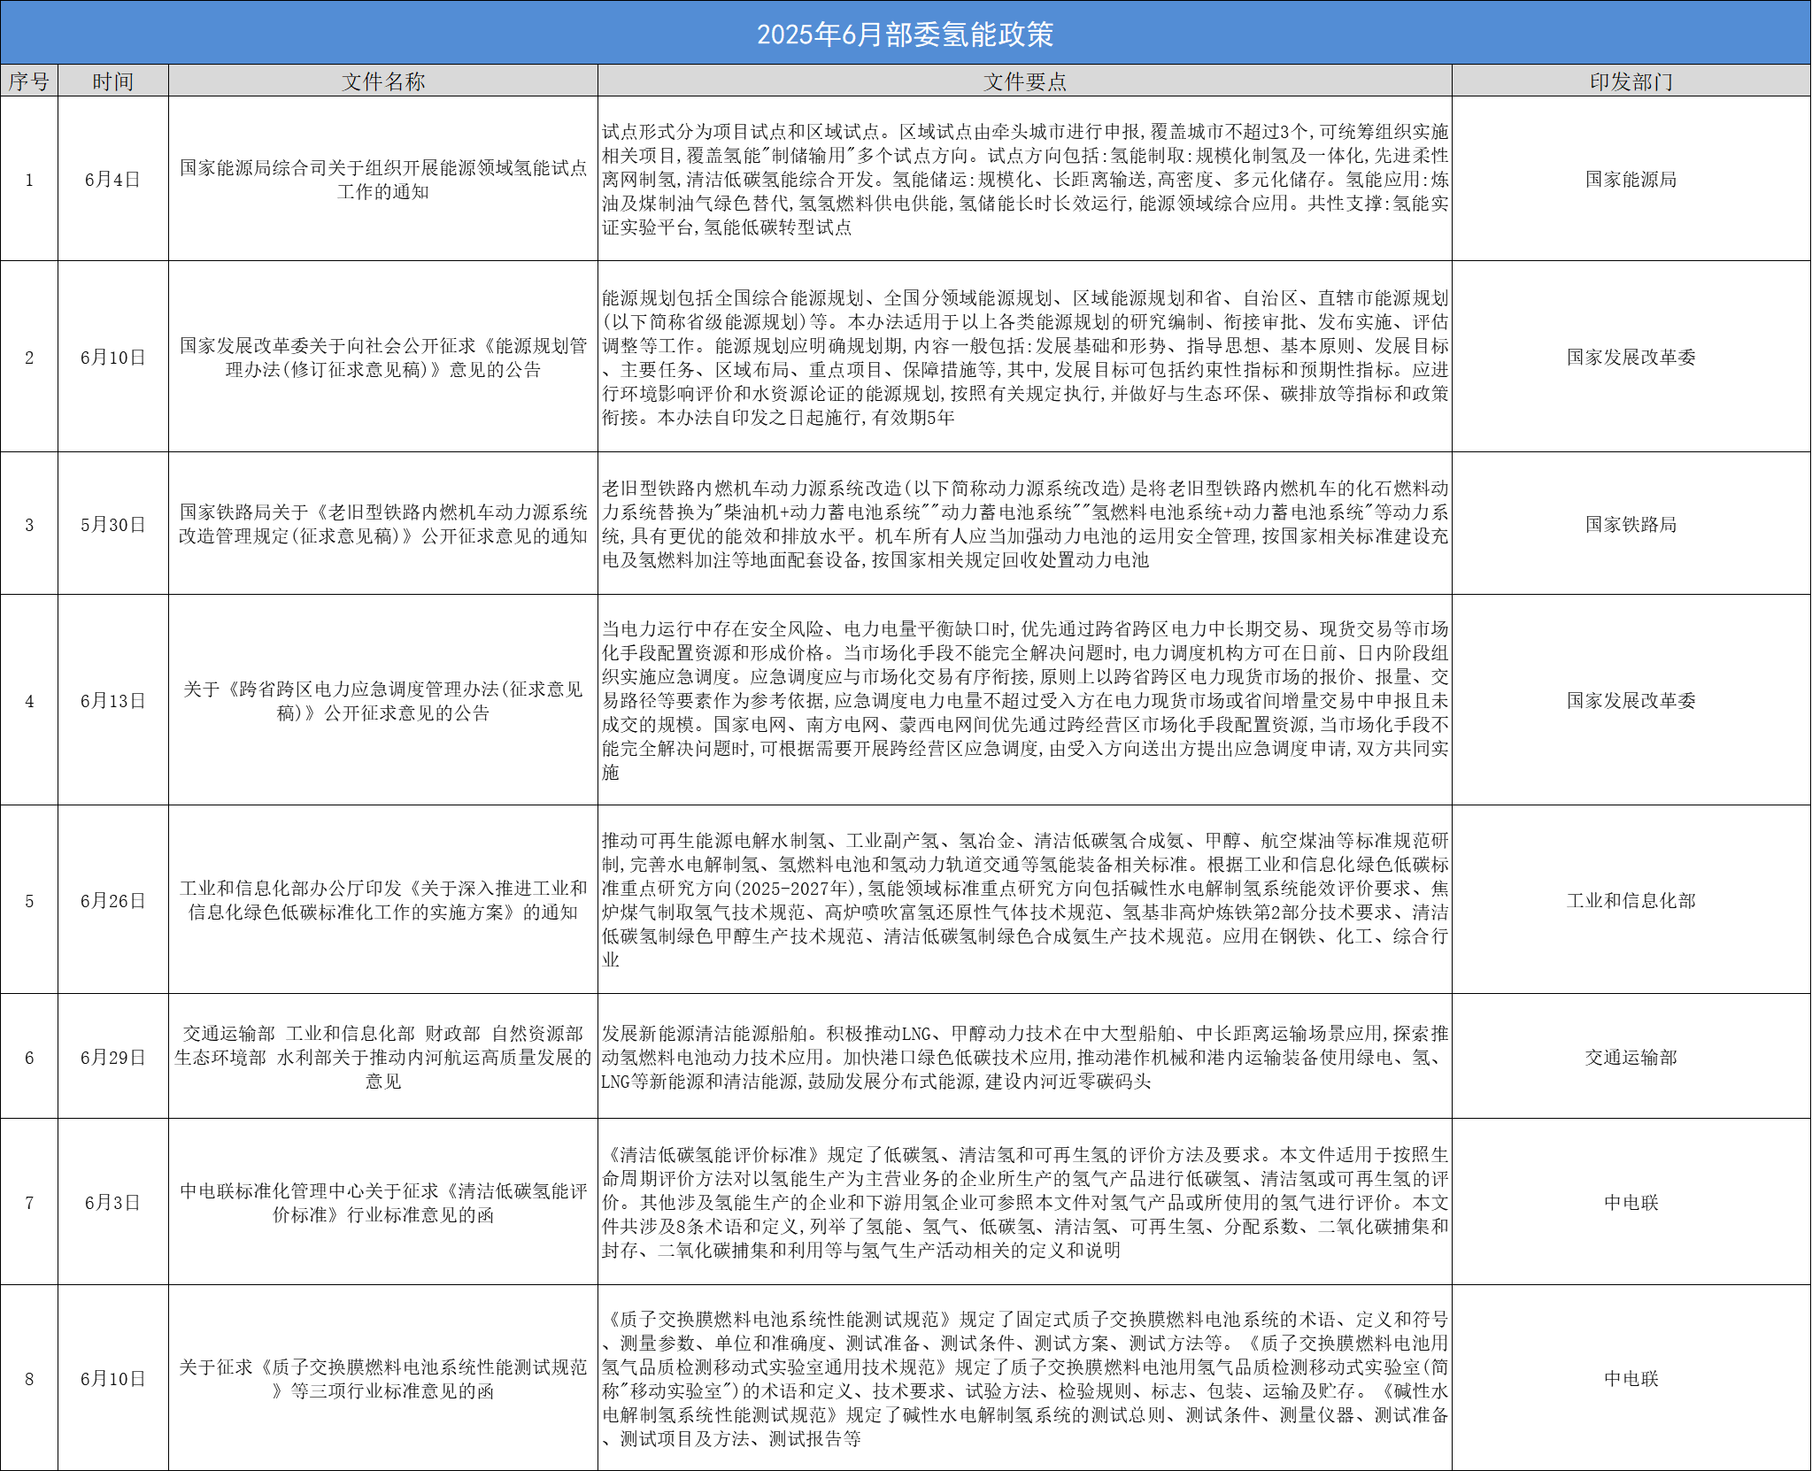Select the 6月26日 date cell

click(113, 901)
